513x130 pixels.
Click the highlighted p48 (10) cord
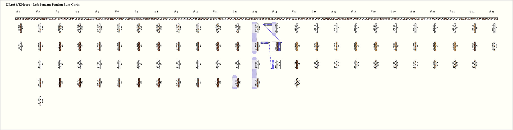point(258,28)
